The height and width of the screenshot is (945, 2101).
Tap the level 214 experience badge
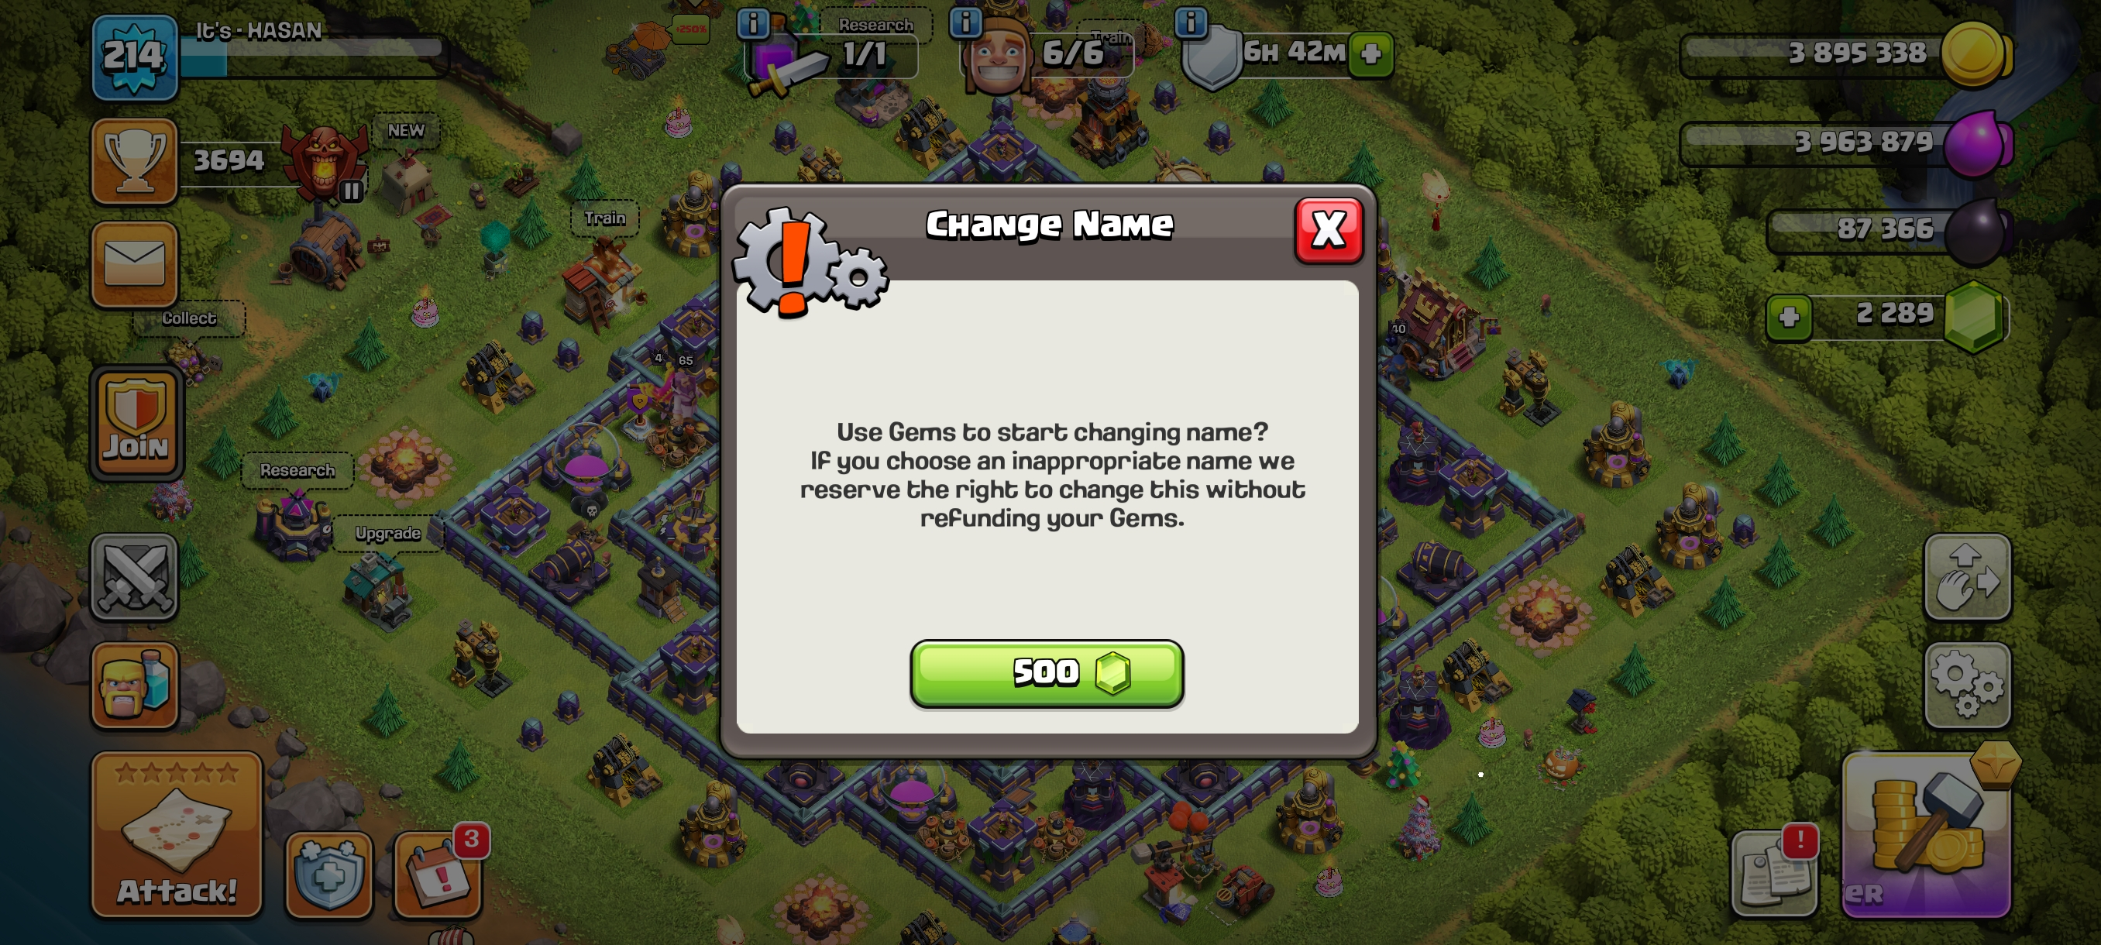click(135, 57)
